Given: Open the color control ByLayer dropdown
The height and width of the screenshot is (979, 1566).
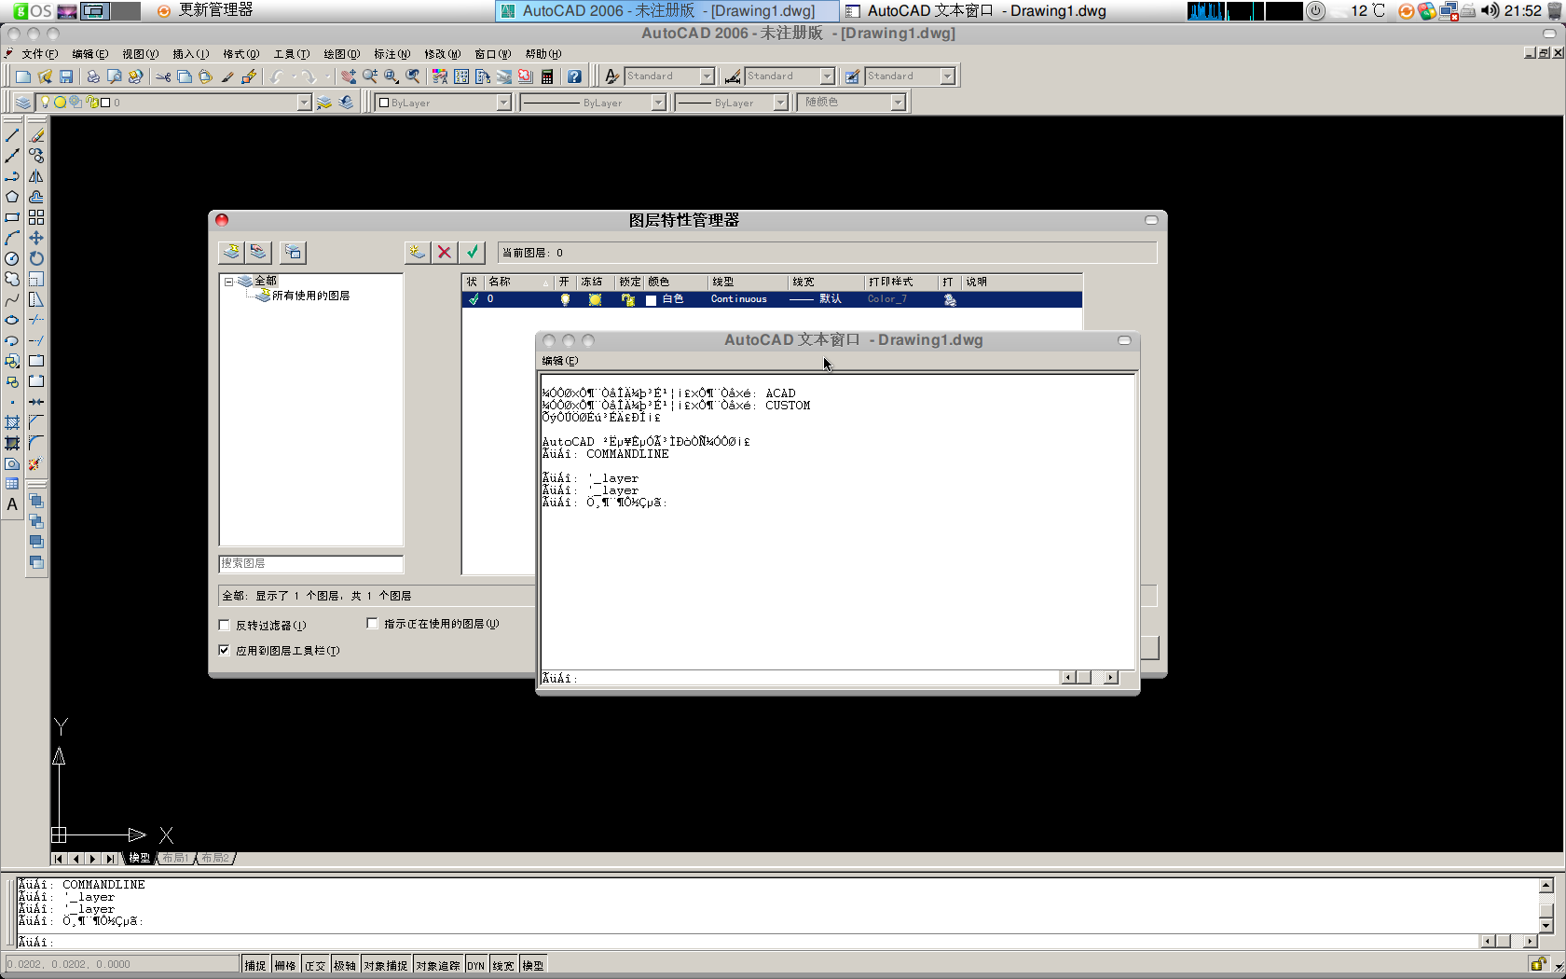Looking at the screenshot, I should click(503, 103).
